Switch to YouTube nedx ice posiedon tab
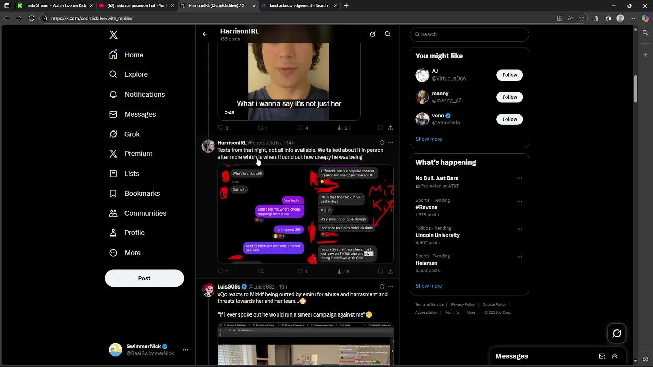Image resolution: width=653 pixels, height=367 pixels. pos(136,6)
